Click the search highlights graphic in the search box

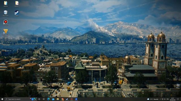click(x=33, y=99)
